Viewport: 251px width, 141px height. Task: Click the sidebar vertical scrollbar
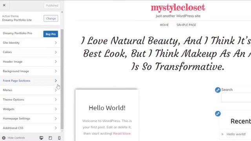(62, 79)
